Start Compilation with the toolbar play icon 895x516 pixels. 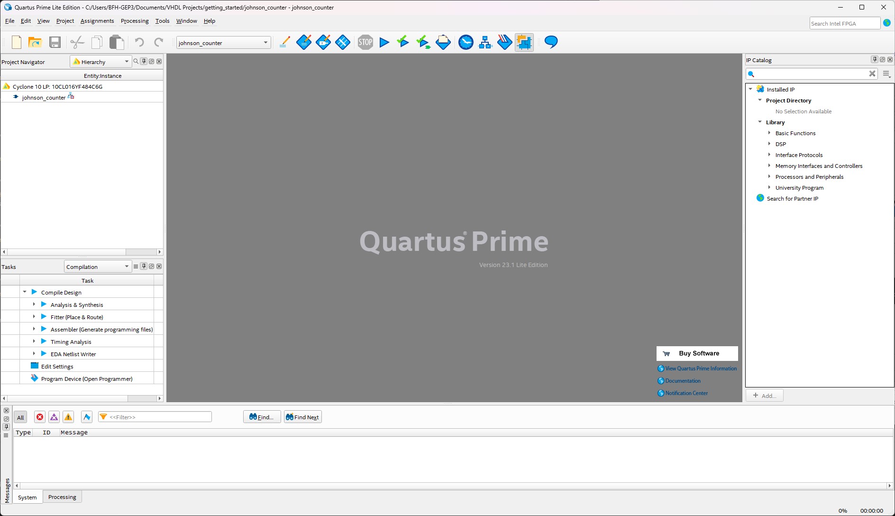coord(384,43)
